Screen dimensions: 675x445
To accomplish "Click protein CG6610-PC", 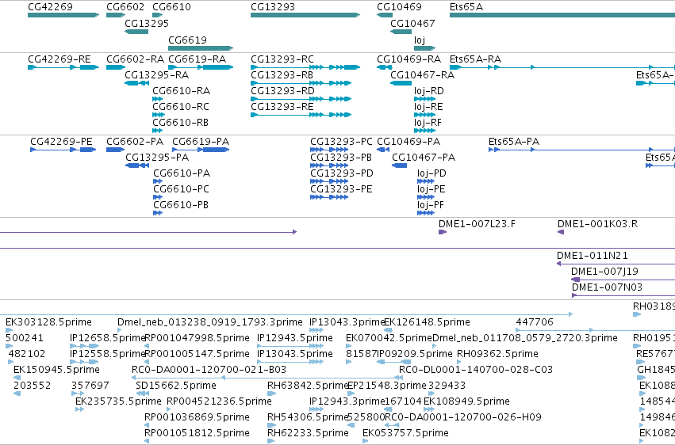I will [x=158, y=197].
